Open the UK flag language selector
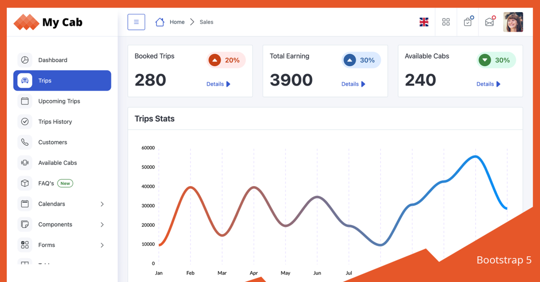Screen dimensions: 540x282 pyautogui.click(x=424, y=22)
